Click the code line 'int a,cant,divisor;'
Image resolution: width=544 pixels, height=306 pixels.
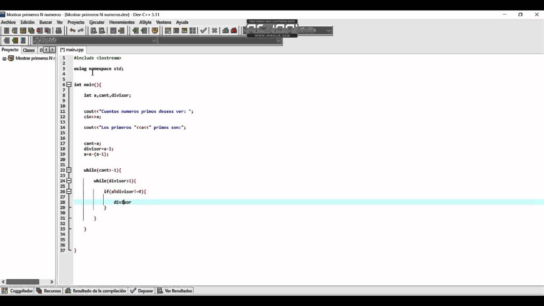(108, 95)
